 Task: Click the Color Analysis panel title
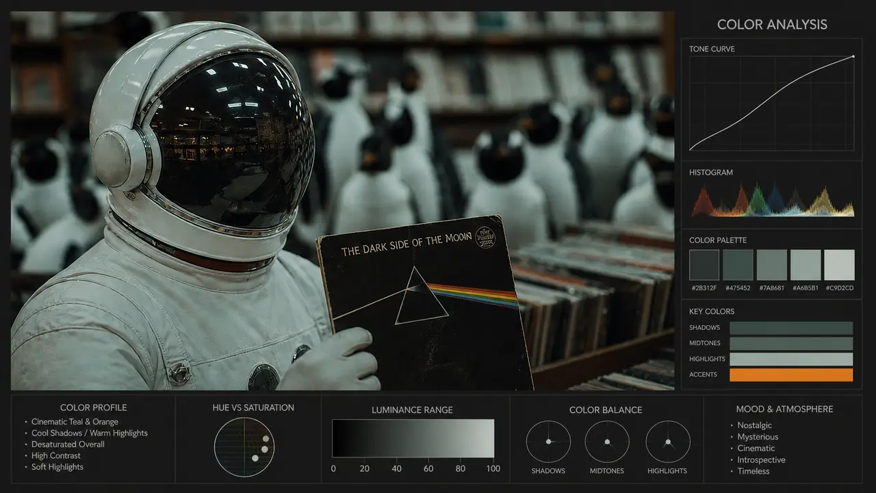coord(772,25)
